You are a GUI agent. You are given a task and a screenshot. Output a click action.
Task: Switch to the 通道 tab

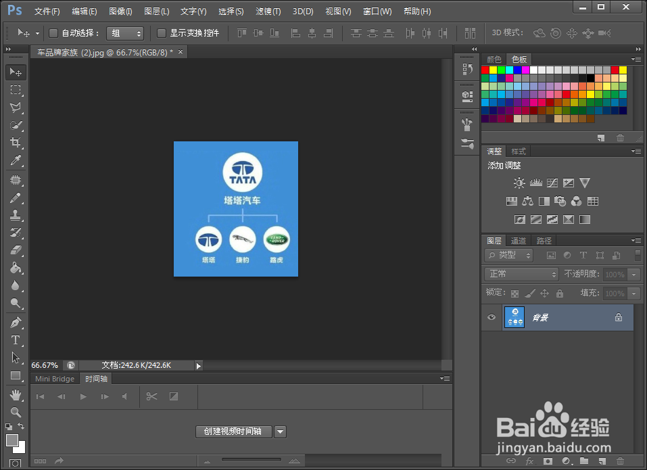pyautogui.click(x=519, y=241)
